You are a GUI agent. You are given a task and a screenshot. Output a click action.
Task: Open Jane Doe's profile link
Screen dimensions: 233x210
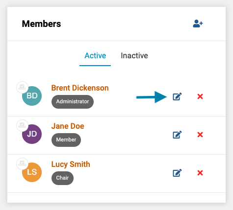(68, 126)
